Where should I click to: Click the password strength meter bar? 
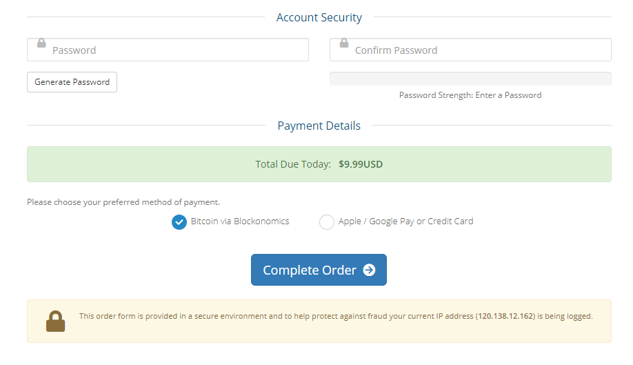coord(470,79)
